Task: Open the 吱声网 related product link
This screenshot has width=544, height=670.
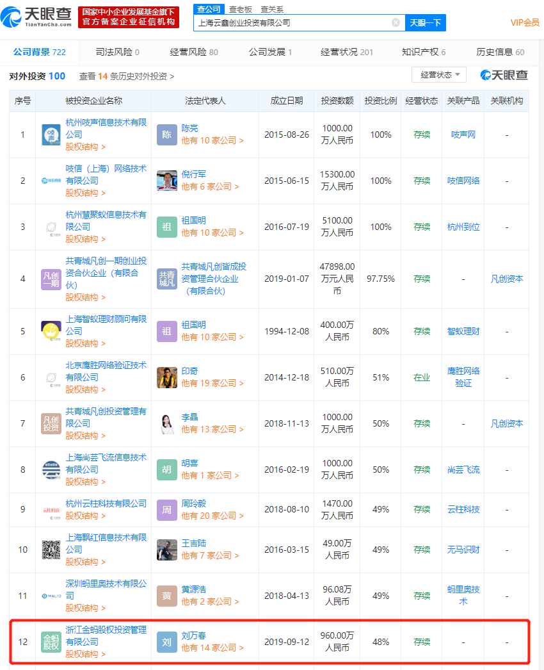Action: click(x=463, y=135)
